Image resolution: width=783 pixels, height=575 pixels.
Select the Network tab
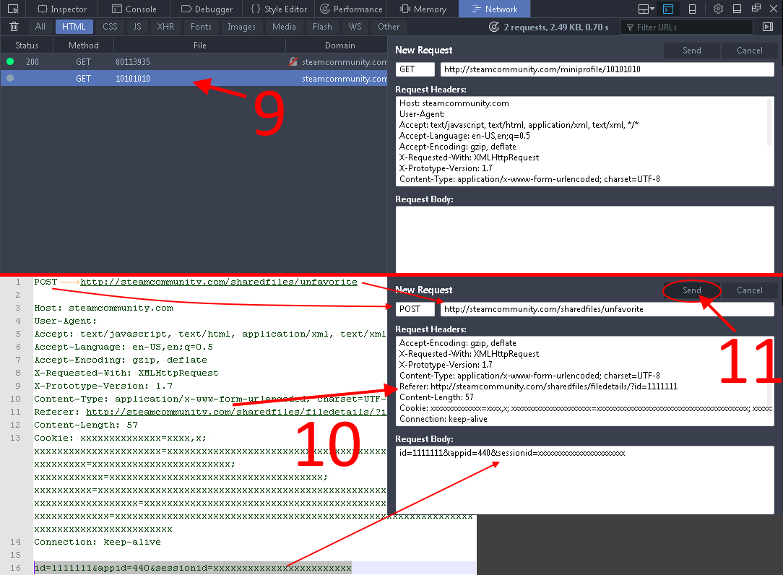coord(494,9)
